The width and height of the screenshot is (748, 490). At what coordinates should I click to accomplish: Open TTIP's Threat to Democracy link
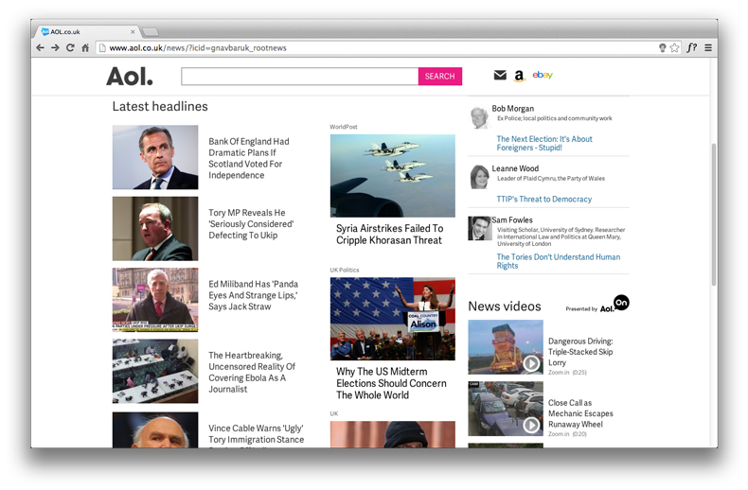[x=543, y=199]
